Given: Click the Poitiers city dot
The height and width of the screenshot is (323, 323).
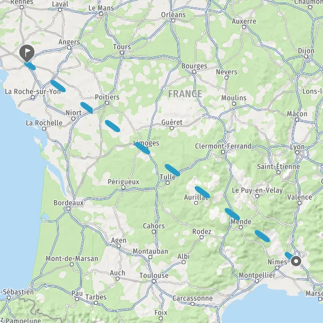Looking at the screenshot, I should 107,103.
